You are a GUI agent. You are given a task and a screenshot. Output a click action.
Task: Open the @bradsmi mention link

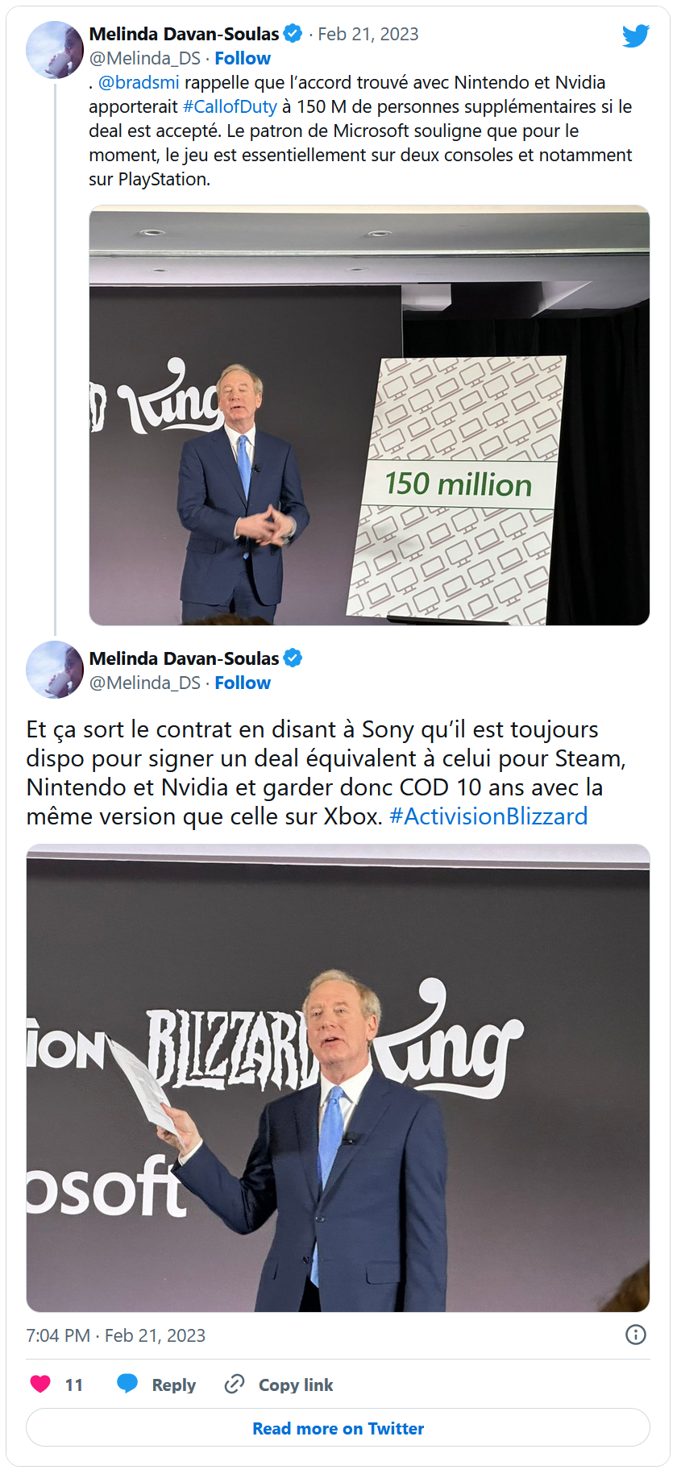coord(139,82)
